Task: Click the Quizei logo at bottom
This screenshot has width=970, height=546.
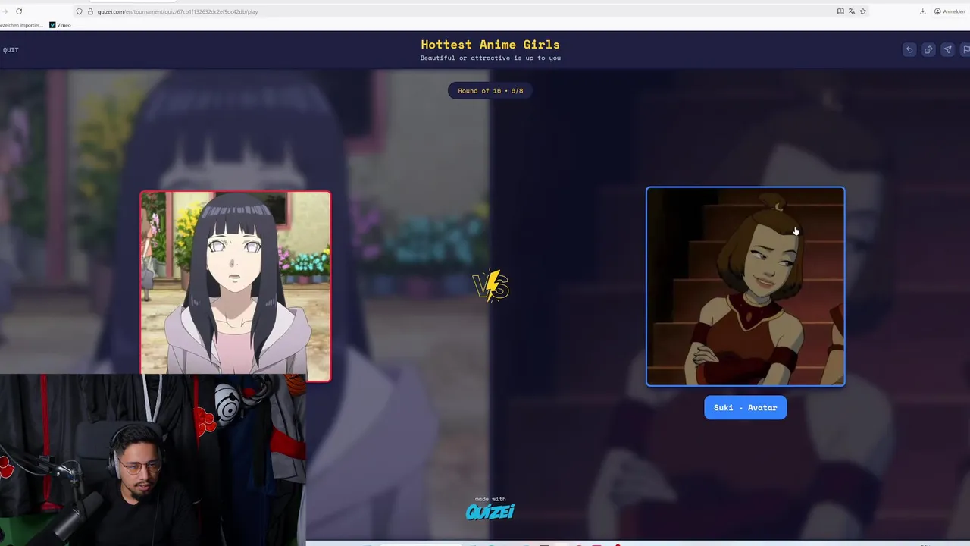Action: pyautogui.click(x=490, y=511)
